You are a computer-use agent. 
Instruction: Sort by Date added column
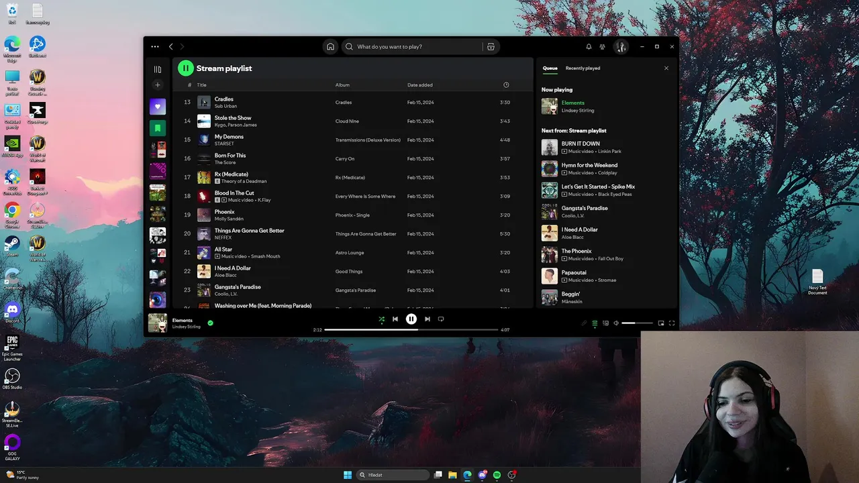click(x=420, y=85)
